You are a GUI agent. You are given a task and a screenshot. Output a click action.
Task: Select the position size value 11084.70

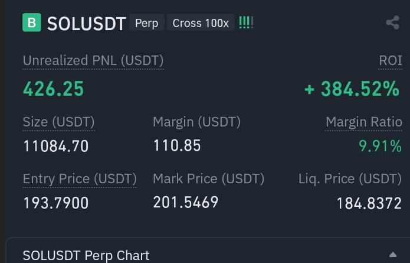pyautogui.click(x=56, y=146)
